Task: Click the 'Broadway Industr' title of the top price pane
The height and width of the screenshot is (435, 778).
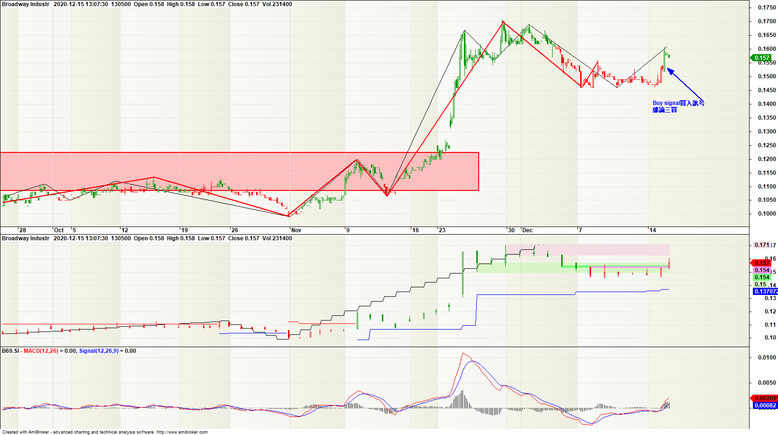Action: (x=26, y=4)
